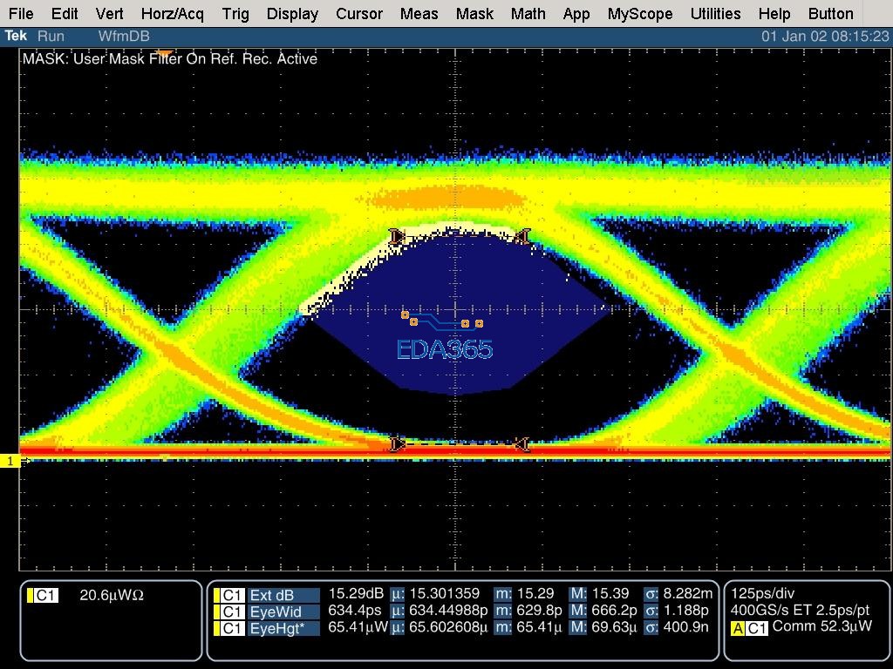Click the Ext dB minimum value 15.29
893x669 pixels.
535,594
